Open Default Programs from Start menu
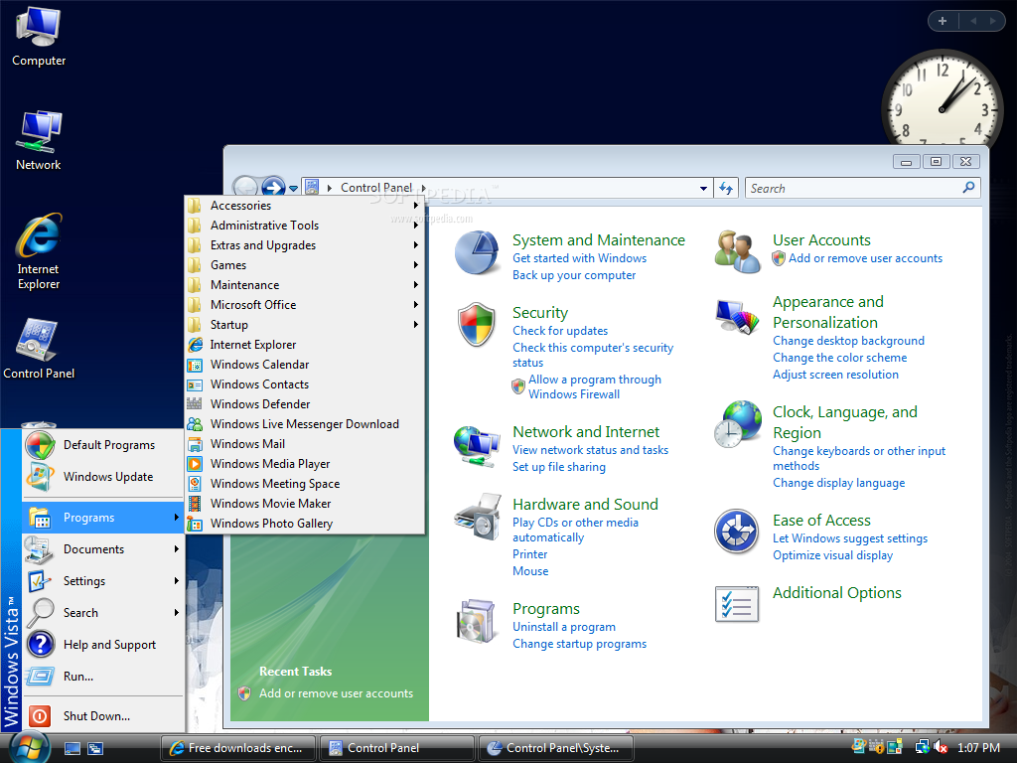Viewport: 1017px width, 763px height. (103, 444)
